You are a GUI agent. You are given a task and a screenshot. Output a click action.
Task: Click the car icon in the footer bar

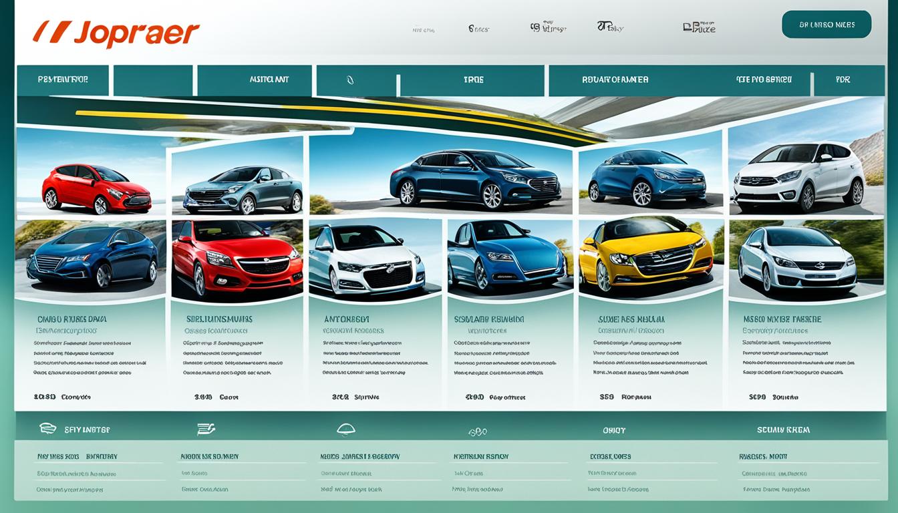pos(47,429)
